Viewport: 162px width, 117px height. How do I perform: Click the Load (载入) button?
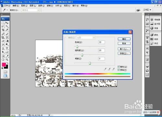tap(124, 49)
